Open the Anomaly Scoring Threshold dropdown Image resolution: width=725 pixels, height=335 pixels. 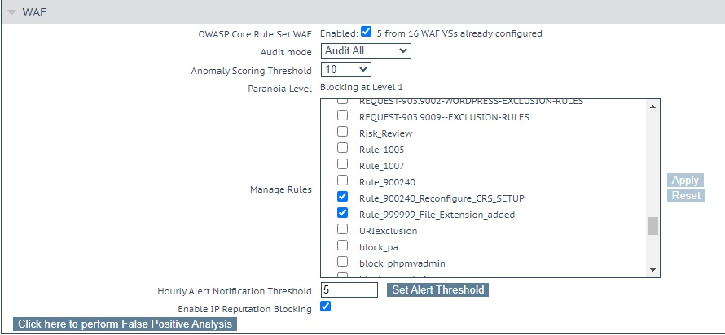click(346, 70)
